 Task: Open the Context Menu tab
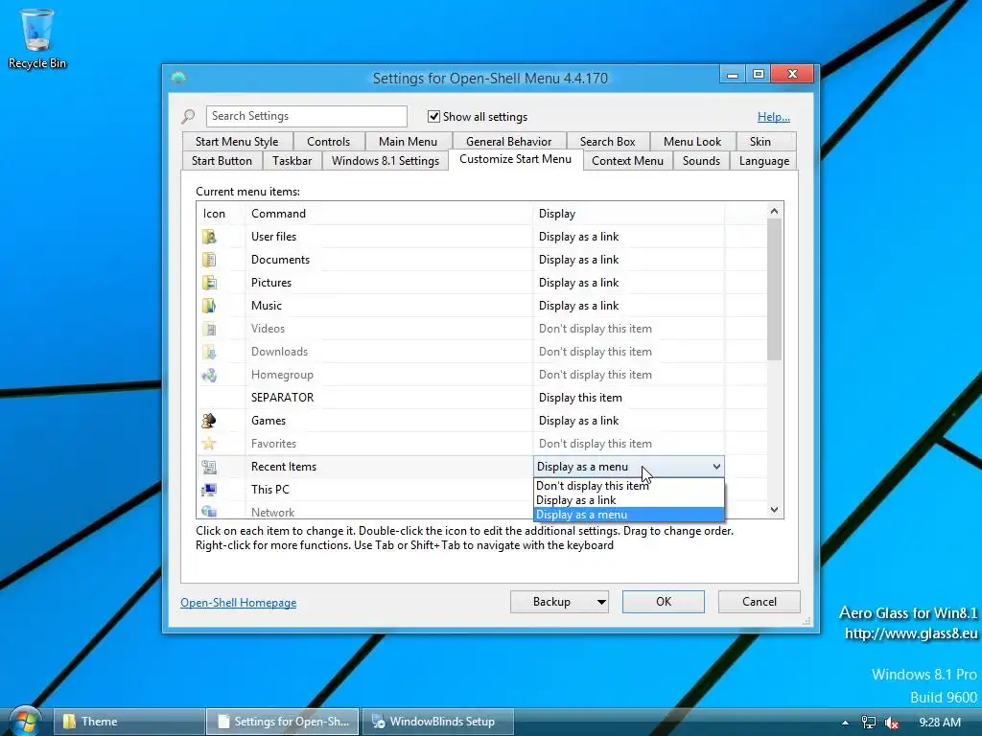[627, 161]
